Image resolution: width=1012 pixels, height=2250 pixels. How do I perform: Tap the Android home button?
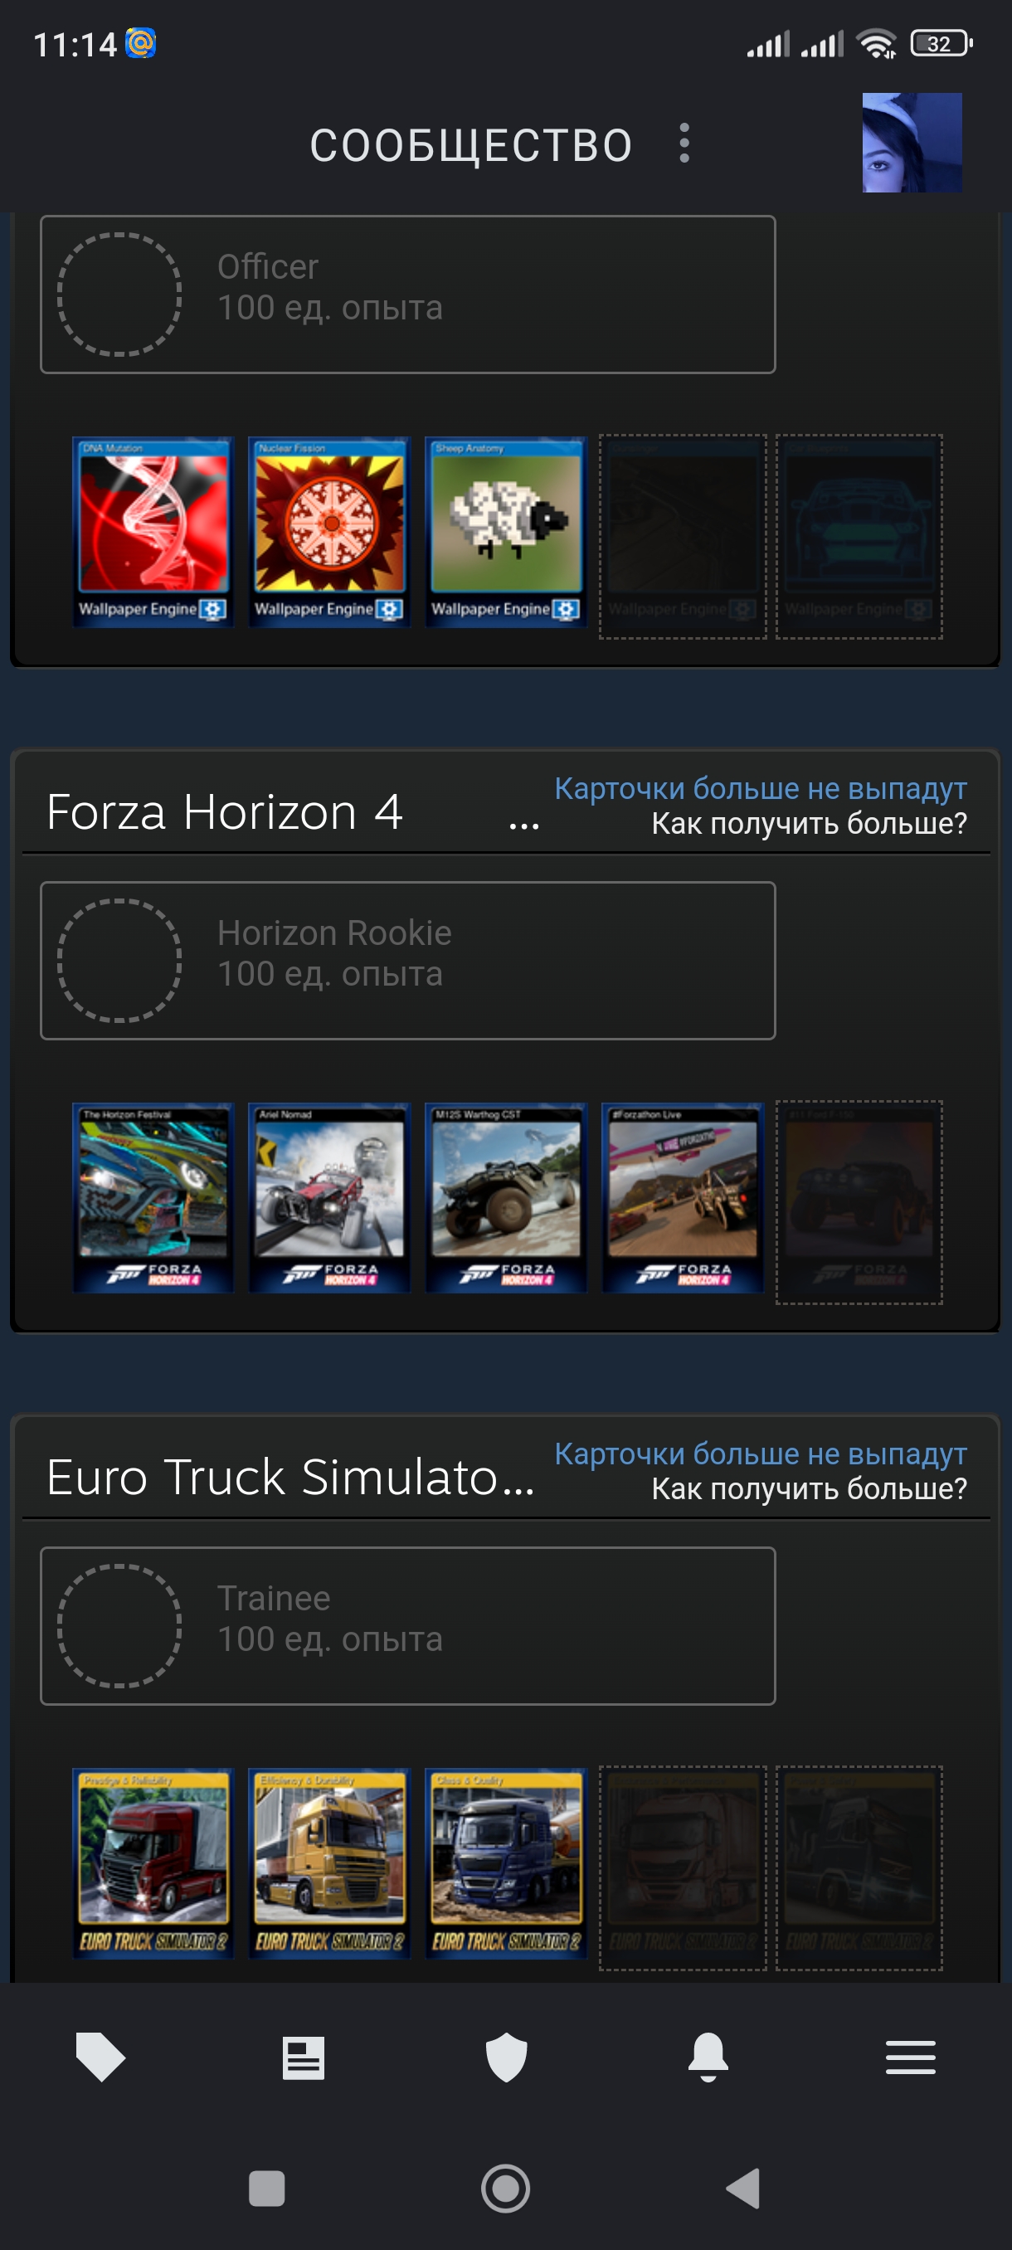coord(505,2188)
